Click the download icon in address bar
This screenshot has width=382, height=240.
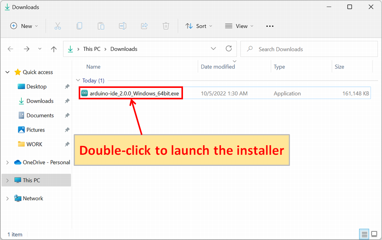point(70,49)
